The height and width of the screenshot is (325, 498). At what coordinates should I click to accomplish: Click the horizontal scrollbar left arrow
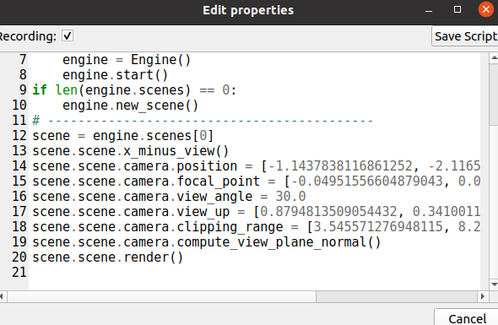pyautogui.click(x=2, y=296)
